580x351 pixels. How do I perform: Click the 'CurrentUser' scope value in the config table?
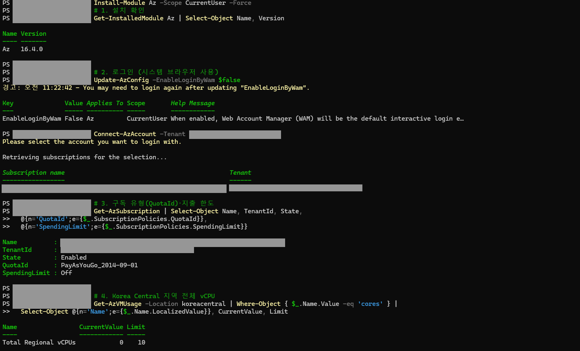(147, 119)
